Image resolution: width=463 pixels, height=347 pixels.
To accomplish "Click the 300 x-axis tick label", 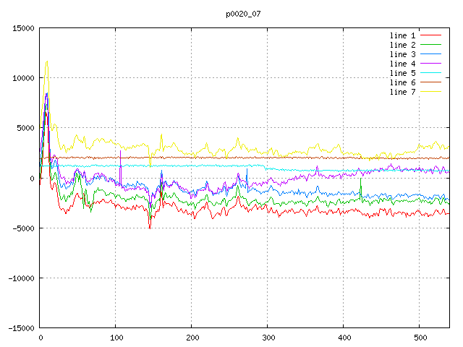I will tap(267, 338).
